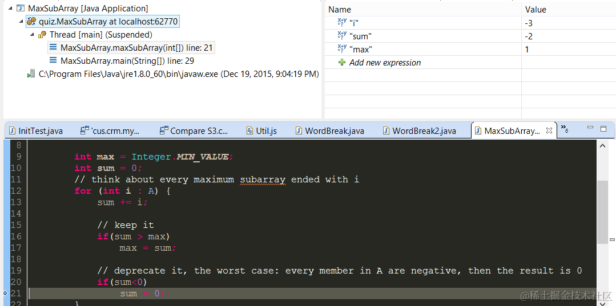
Task: Click the suspended thread icon
Action: tap(42, 35)
